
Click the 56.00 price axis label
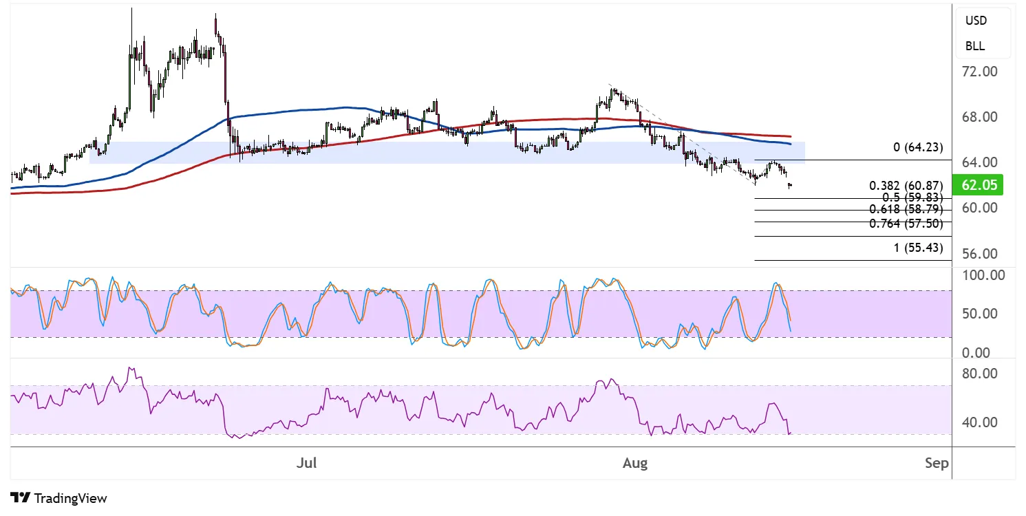coord(979,254)
